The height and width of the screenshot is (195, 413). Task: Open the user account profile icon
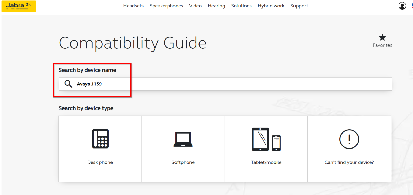tap(402, 6)
